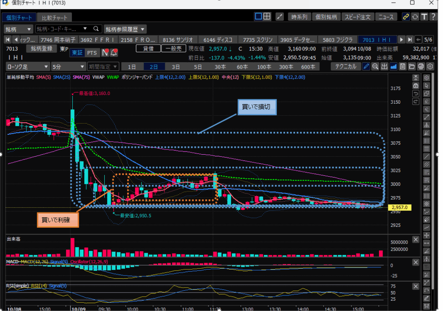The image size is (443, 311).
Task: Switch to four-pane grid layout
Action: (x=267, y=17)
